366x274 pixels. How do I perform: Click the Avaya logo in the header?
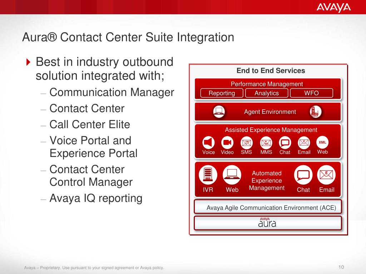click(333, 7)
